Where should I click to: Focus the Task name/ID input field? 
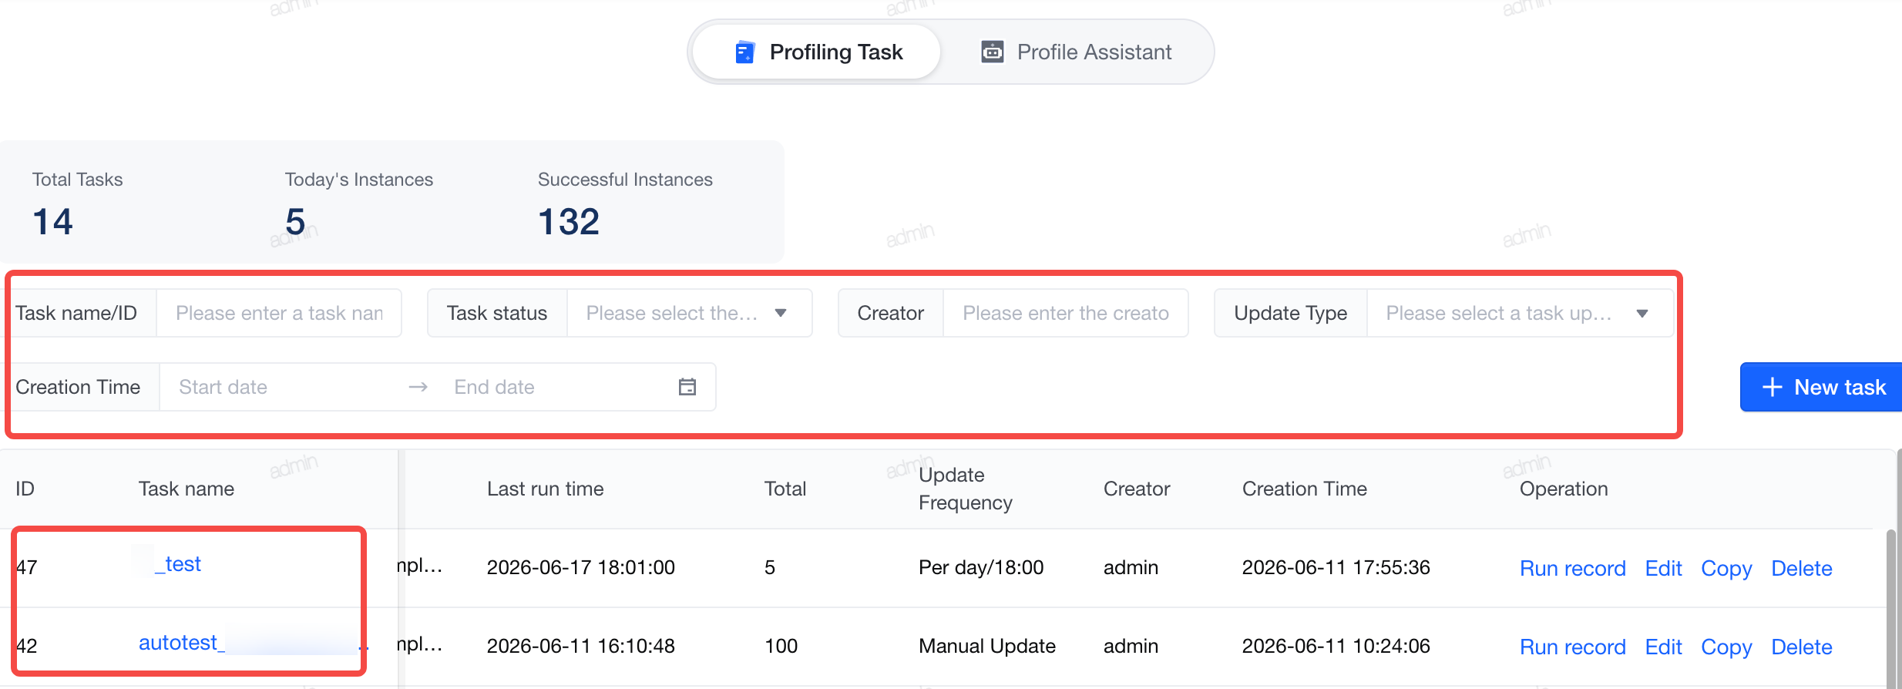[x=279, y=313]
